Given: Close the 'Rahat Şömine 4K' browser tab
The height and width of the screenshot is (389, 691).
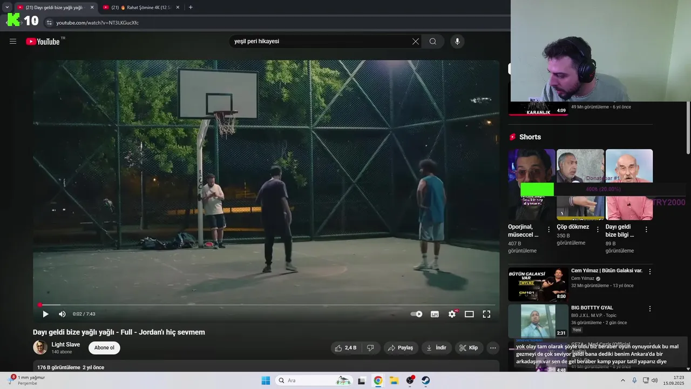Looking at the screenshot, I should click(178, 8).
